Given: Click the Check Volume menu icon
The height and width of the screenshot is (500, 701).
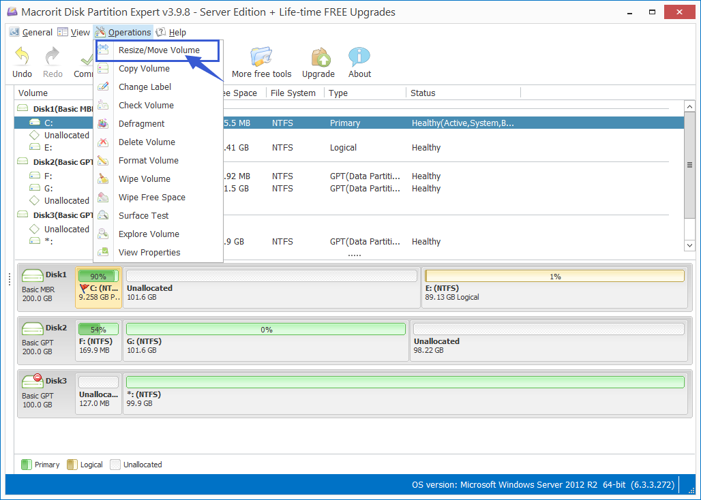Looking at the screenshot, I should pos(103,105).
